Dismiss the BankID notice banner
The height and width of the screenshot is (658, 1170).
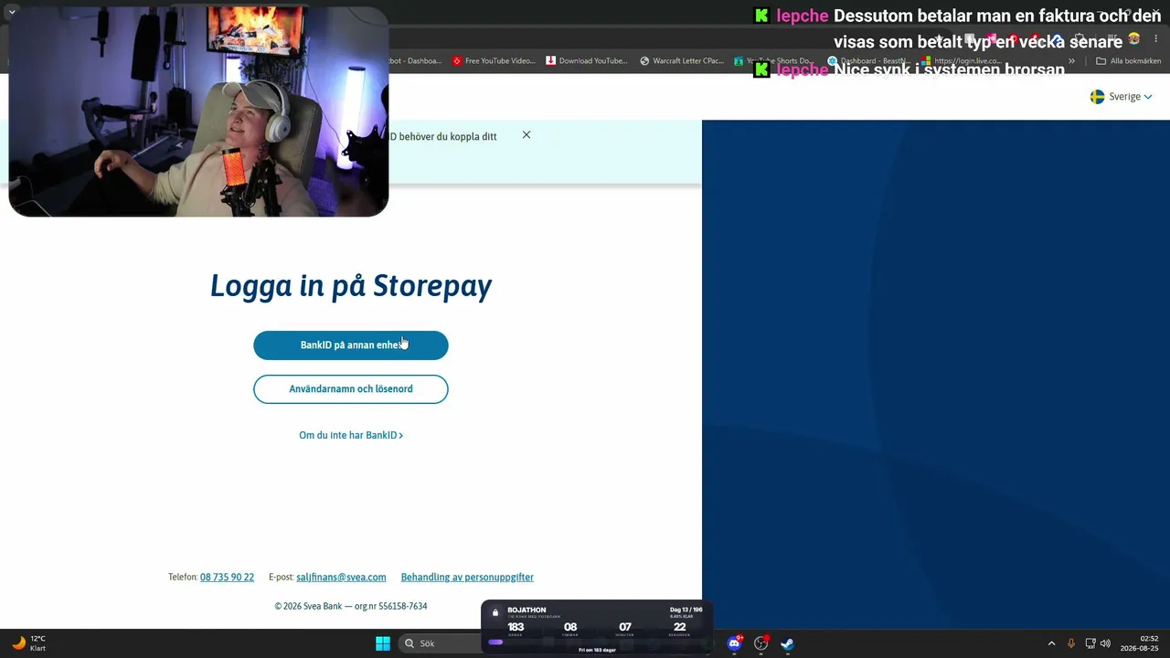(526, 135)
